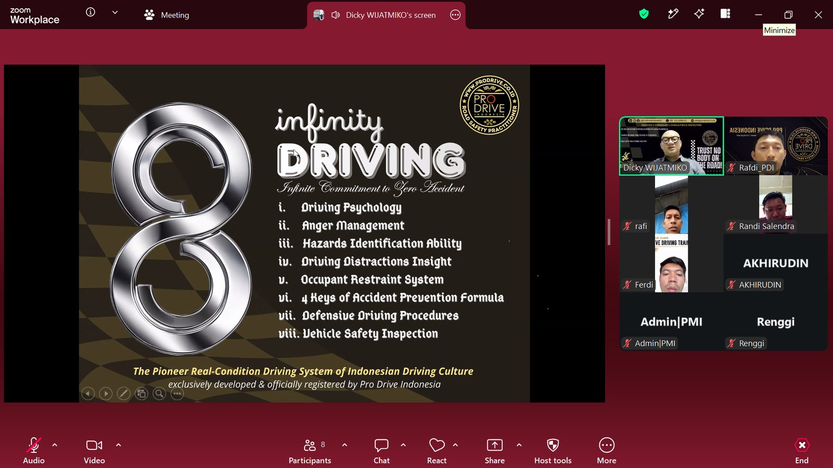Select Ferdi participant video tile

point(672,263)
